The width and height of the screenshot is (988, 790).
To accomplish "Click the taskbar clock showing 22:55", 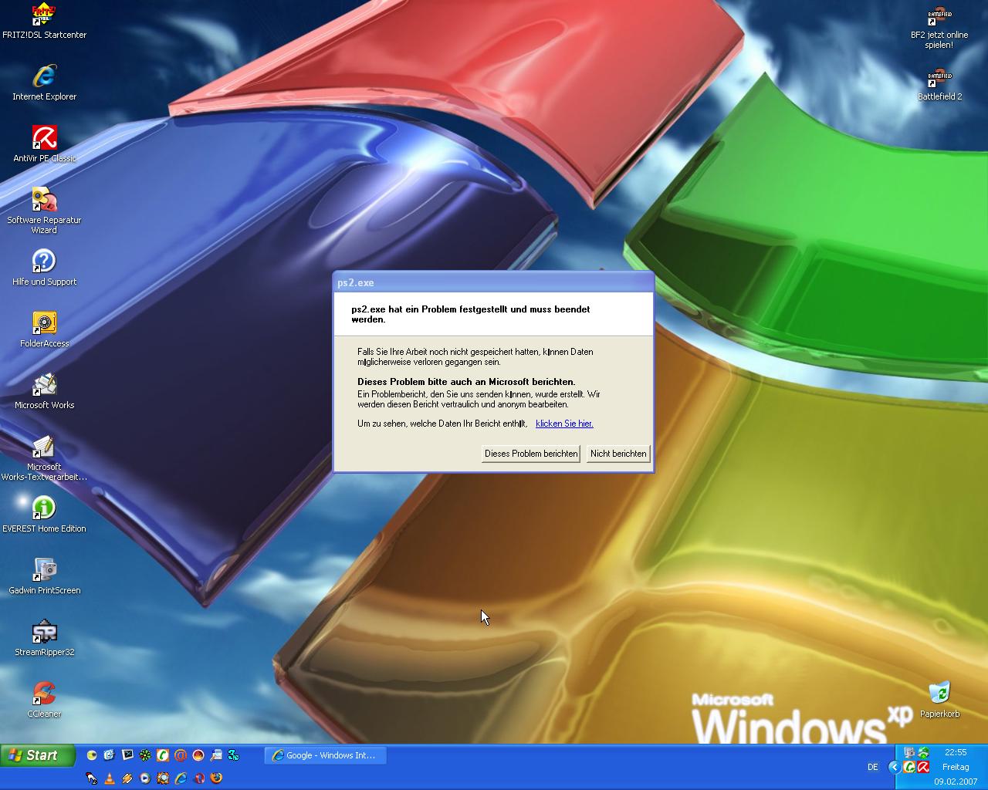I will [x=956, y=752].
